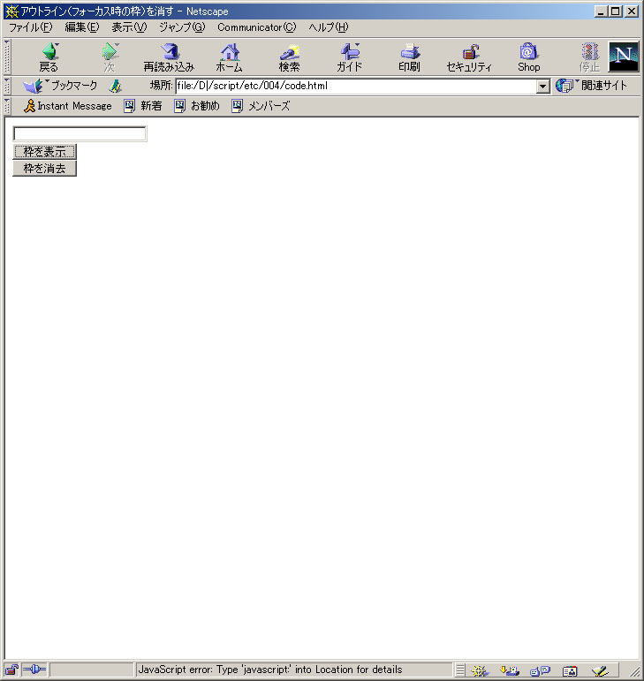
Task: Click the 枠を表示 button
Action: 45,152
